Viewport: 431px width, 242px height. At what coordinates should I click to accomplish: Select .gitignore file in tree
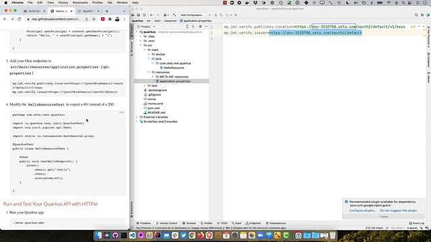[153, 95]
